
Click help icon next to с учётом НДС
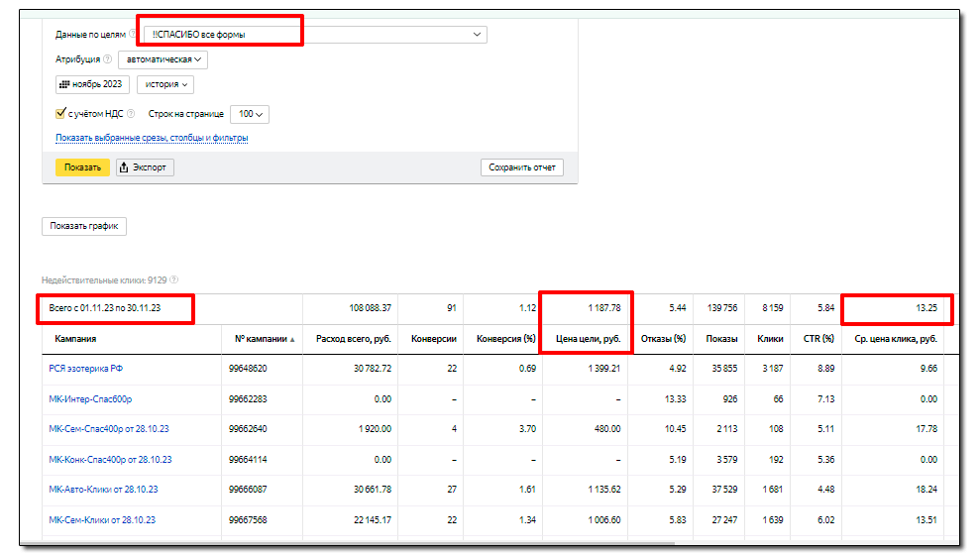pyautogui.click(x=133, y=114)
